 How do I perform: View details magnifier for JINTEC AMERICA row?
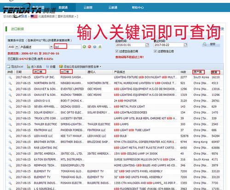tap(10, 154)
